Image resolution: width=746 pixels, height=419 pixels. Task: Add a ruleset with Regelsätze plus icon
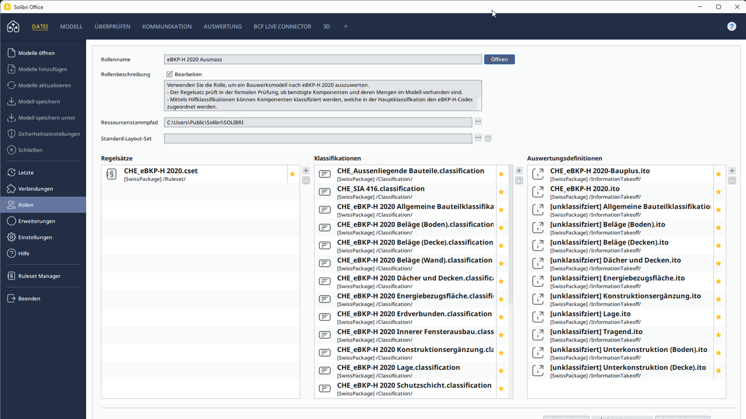[x=306, y=171]
